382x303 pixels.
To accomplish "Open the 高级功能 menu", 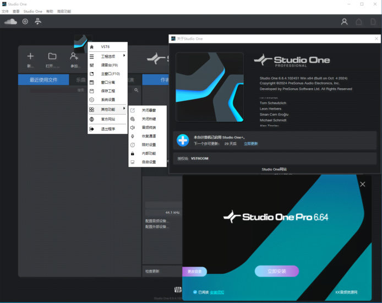I will coord(64,12).
